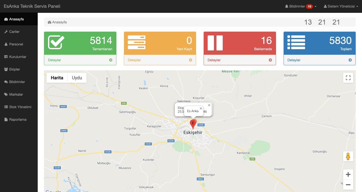362x192 pixels.
Task: Click the Kurulumlar list icon in sidebar
Action: (x=6, y=57)
